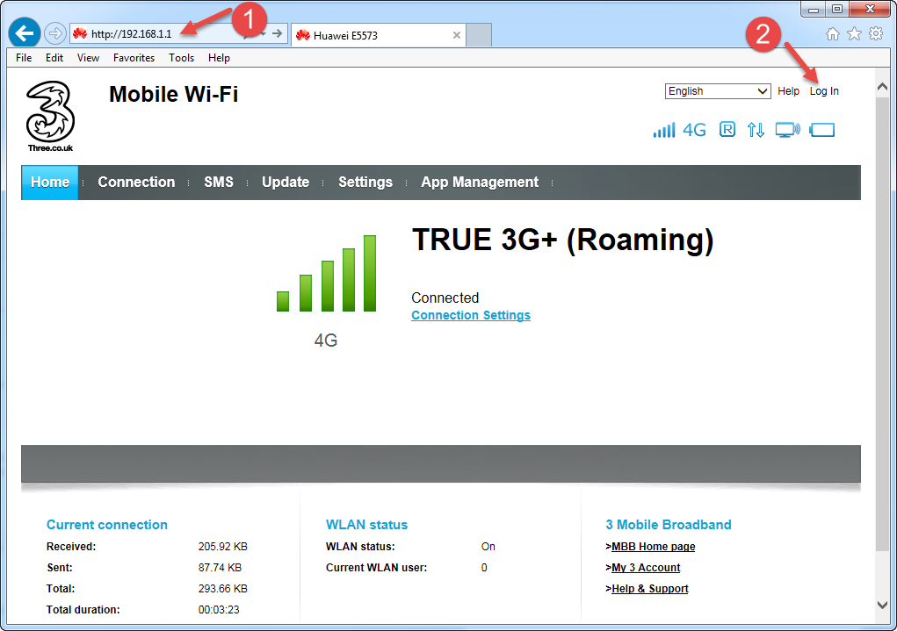Click the WLAN status section heading
Screen dimensions: 897x631
coord(366,525)
